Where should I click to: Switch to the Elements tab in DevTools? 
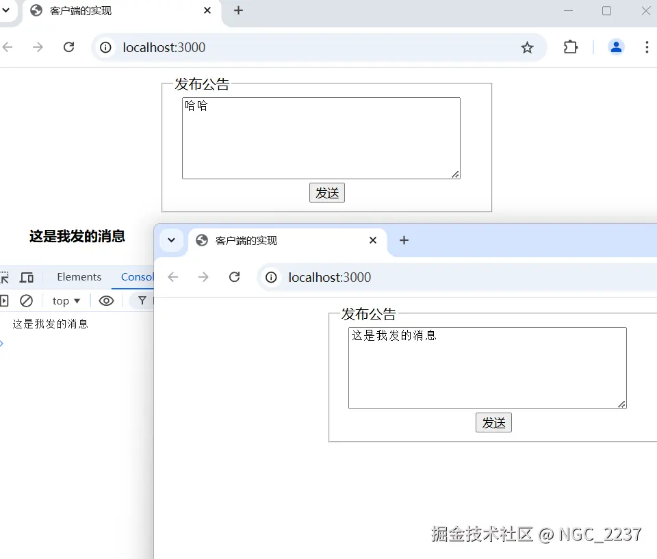tap(79, 277)
